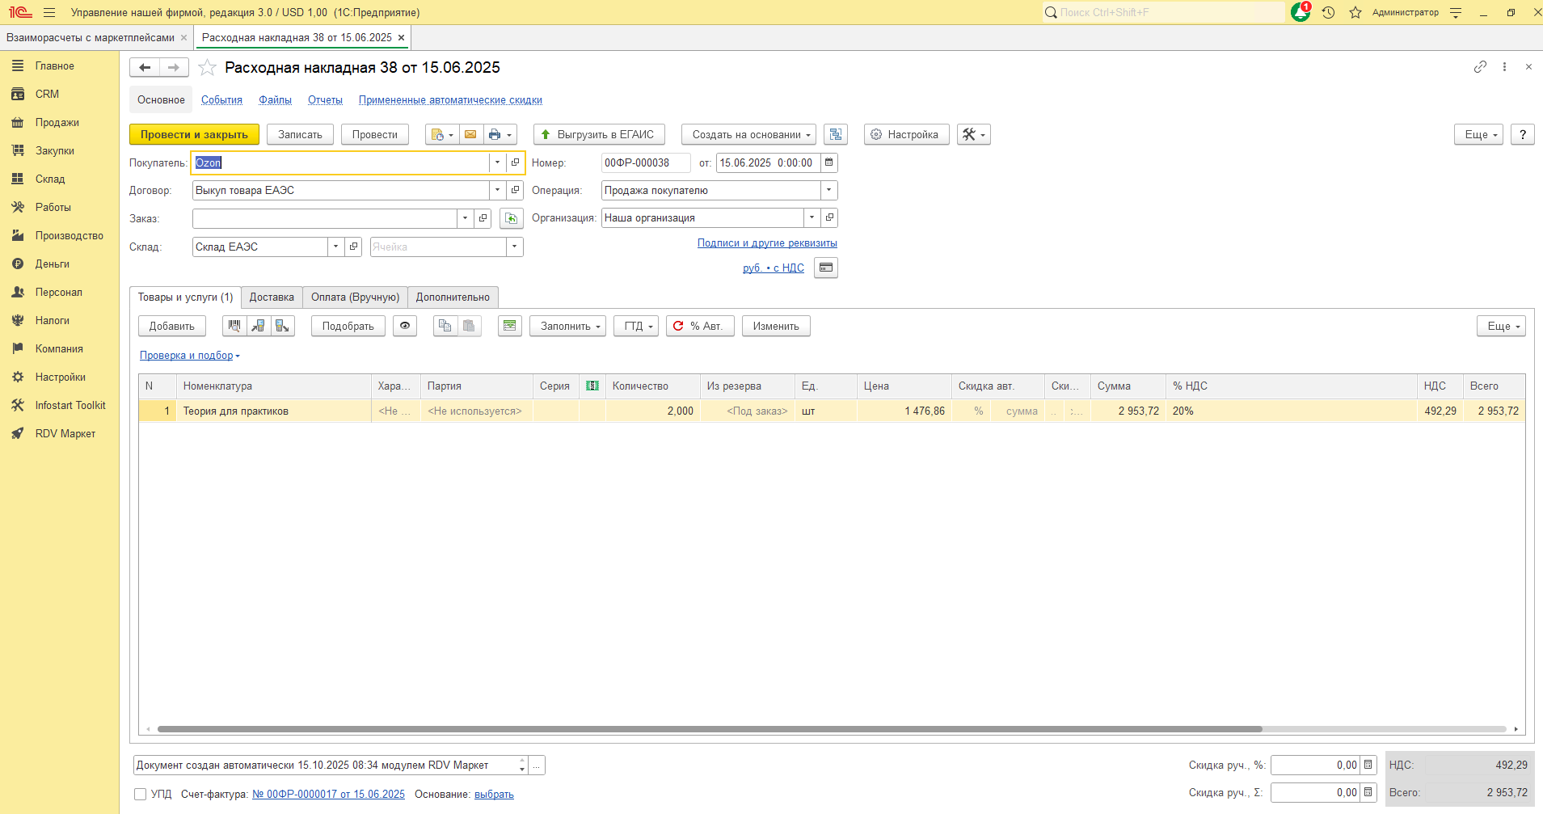
Task: Expand Заказ dropdown arrow
Action: [x=465, y=218]
